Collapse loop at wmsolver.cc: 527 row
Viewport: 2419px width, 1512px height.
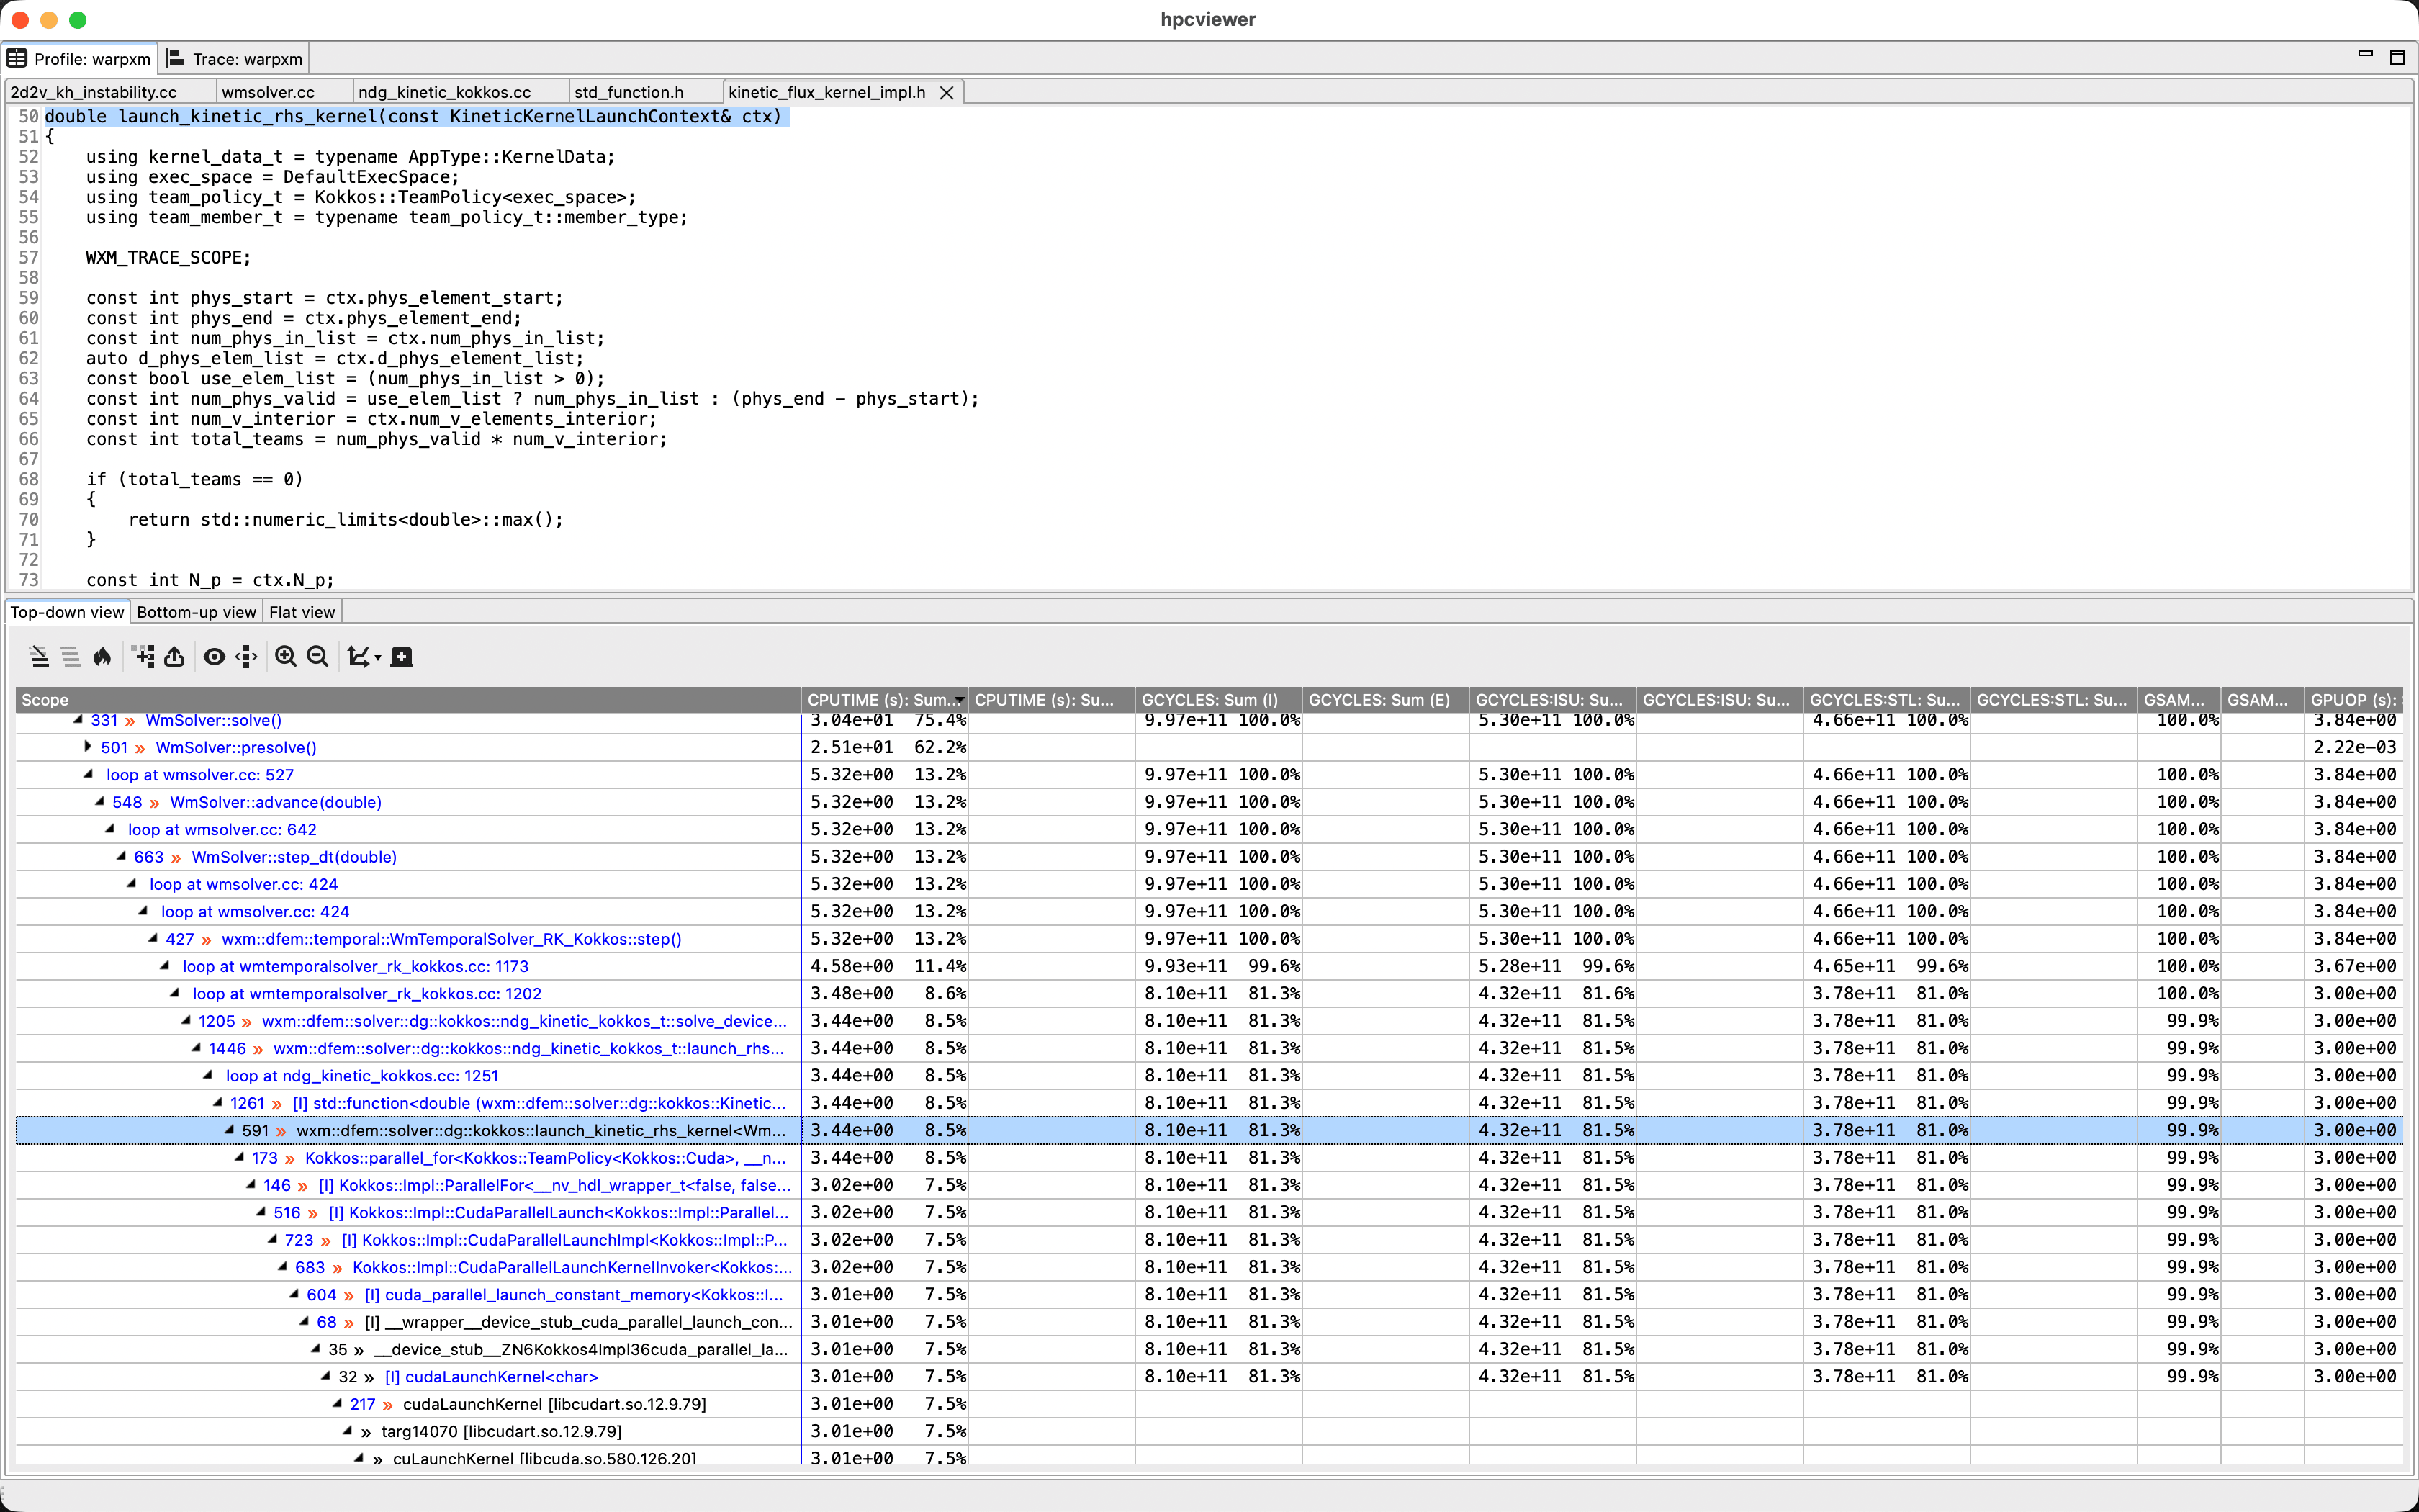pos(88,775)
